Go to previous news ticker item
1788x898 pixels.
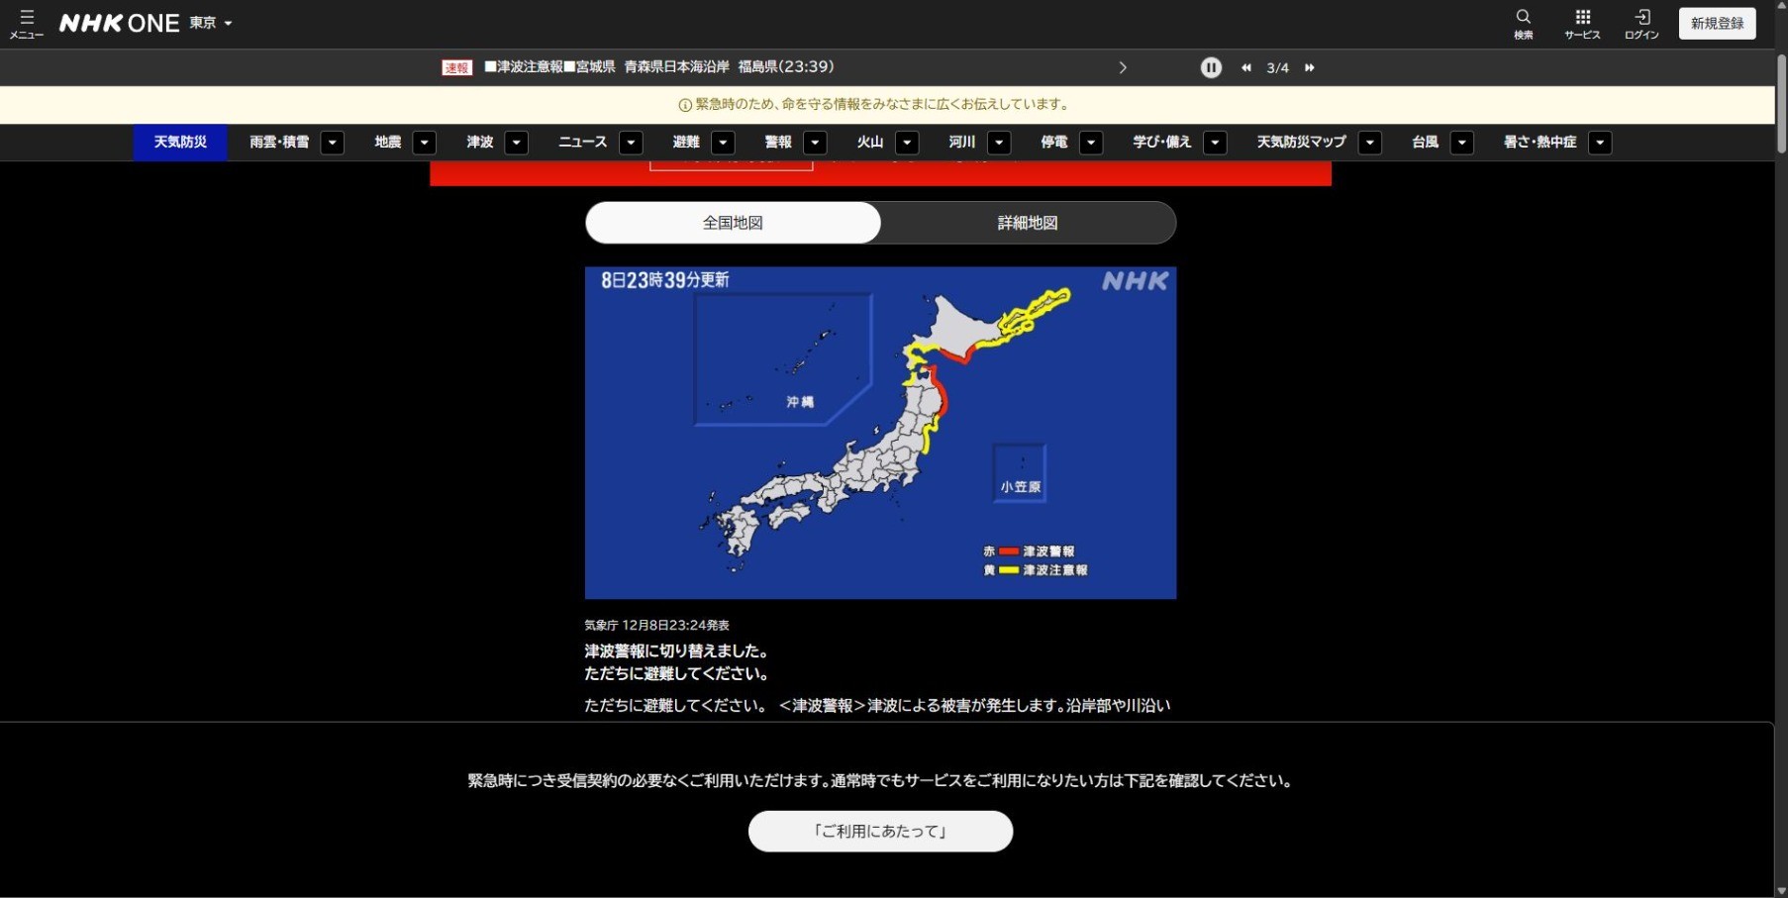point(1245,67)
